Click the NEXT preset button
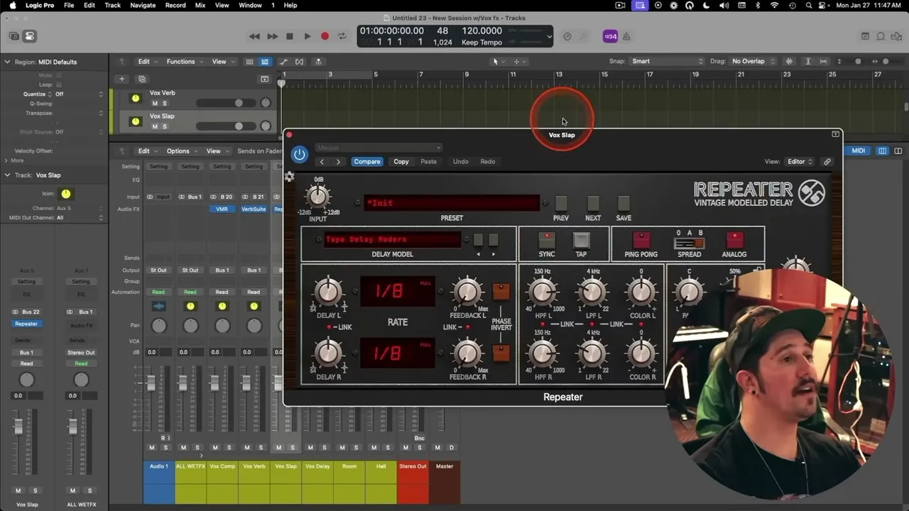The height and width of the screenshot is (511, 909). (593, 204)
